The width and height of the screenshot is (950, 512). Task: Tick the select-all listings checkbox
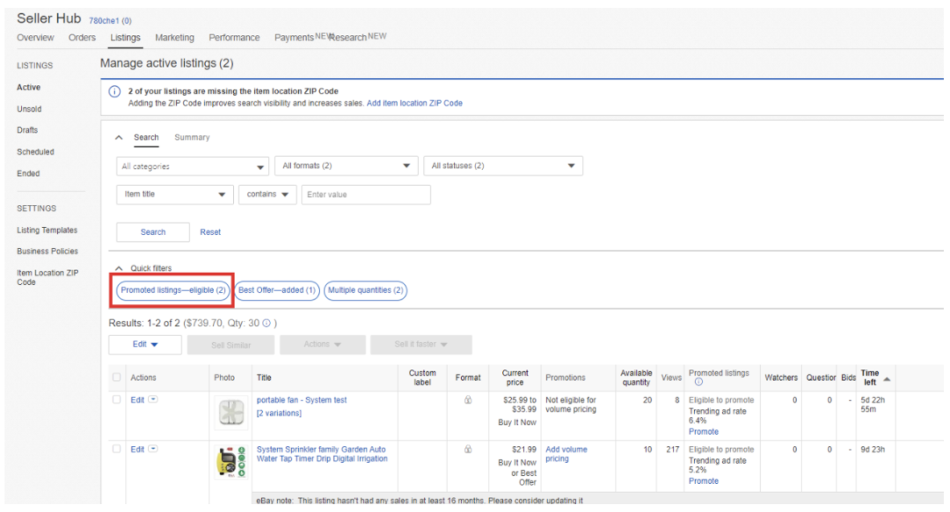116,377
